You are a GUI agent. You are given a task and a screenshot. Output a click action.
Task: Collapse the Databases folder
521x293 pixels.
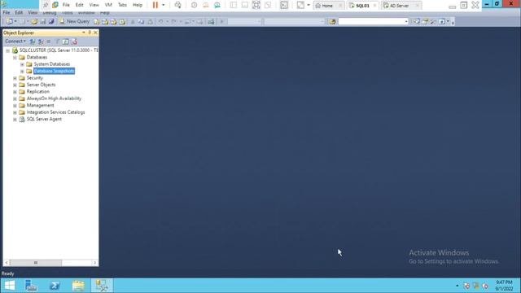coord(15,58)
